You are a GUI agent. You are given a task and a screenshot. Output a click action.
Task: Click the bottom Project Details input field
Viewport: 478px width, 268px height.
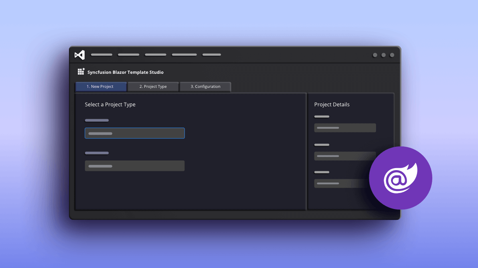coord(345,183)
